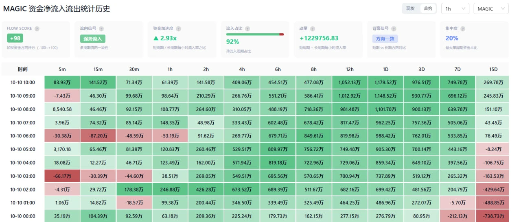Click the -18.57万 cell
The width and height of the screenshot is (521, 222).
(134, 203)
